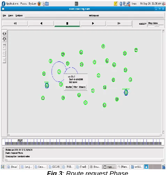Click the workspace switcher's blue square

click(x=146, y=167)
